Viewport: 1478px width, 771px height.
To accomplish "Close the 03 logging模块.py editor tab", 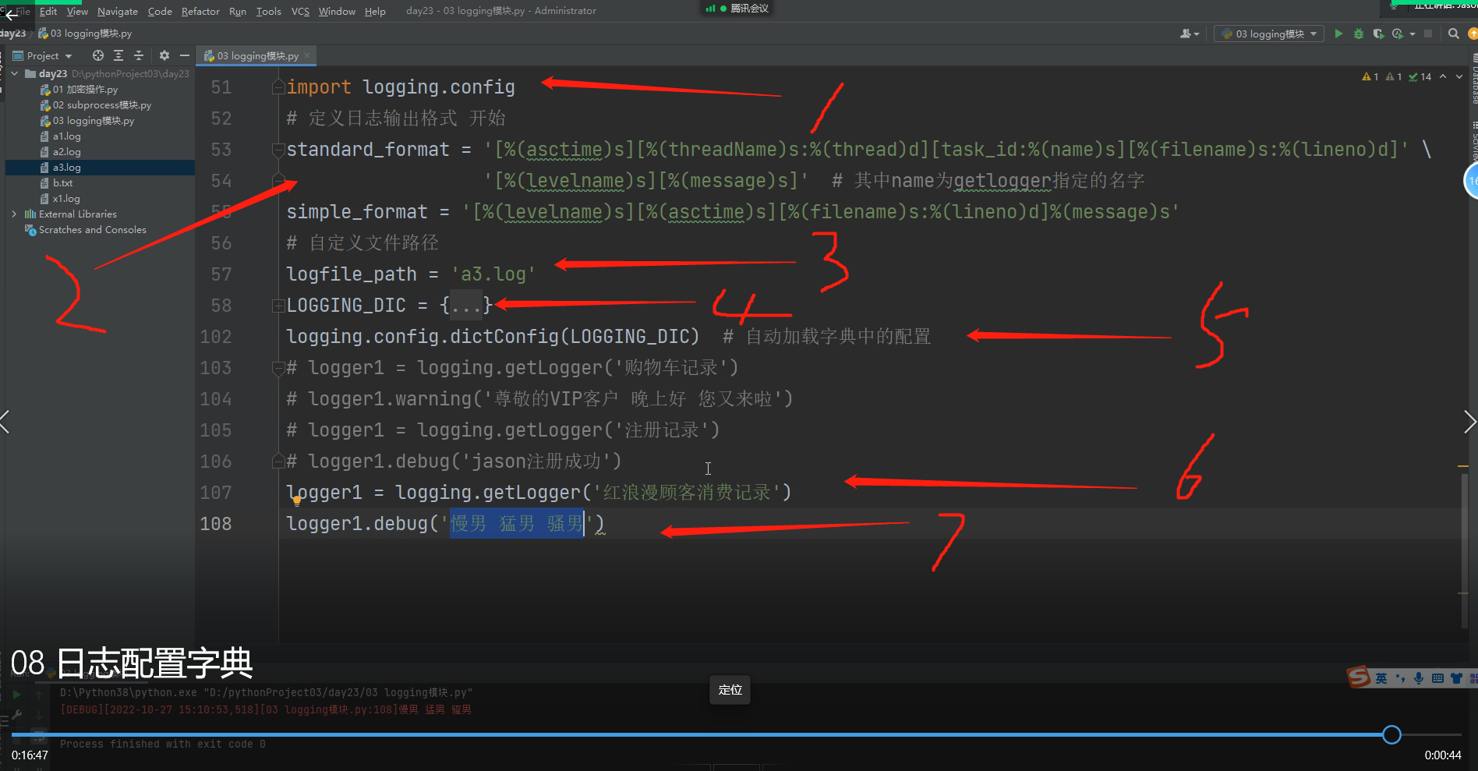I will click(x=308, y=55).
